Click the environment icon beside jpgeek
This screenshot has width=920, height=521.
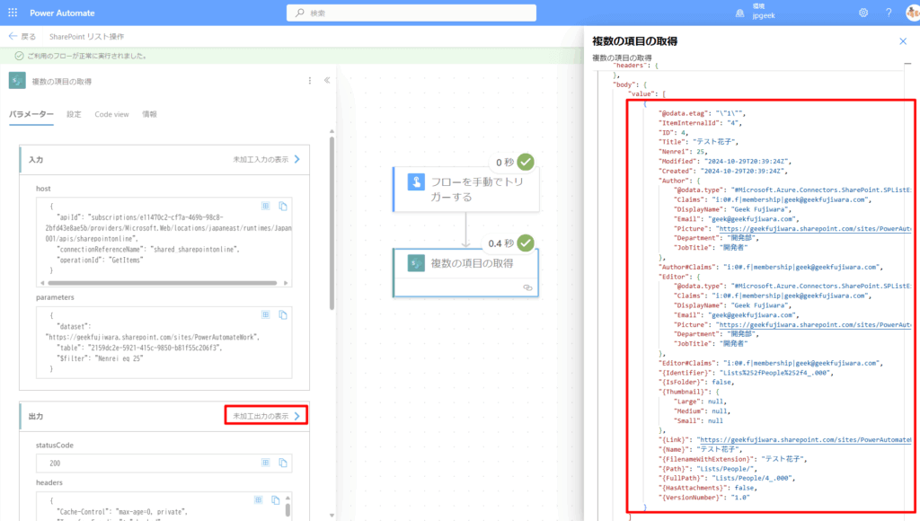point(740,13)
